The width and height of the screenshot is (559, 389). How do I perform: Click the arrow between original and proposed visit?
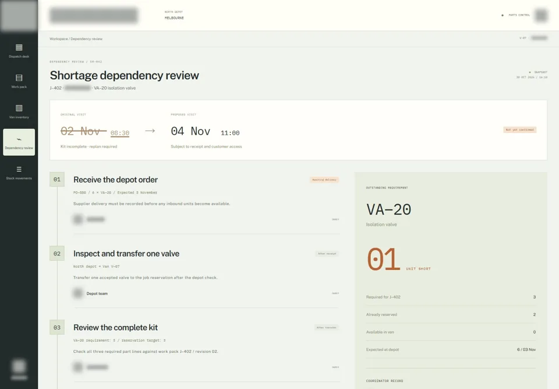(x=150, y=131)
